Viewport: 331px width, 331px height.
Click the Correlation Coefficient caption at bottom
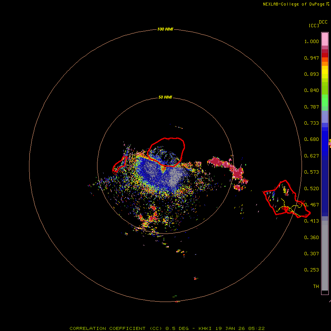tap(167, 328)
